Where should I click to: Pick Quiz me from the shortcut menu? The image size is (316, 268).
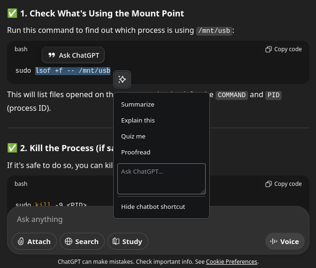133,136
